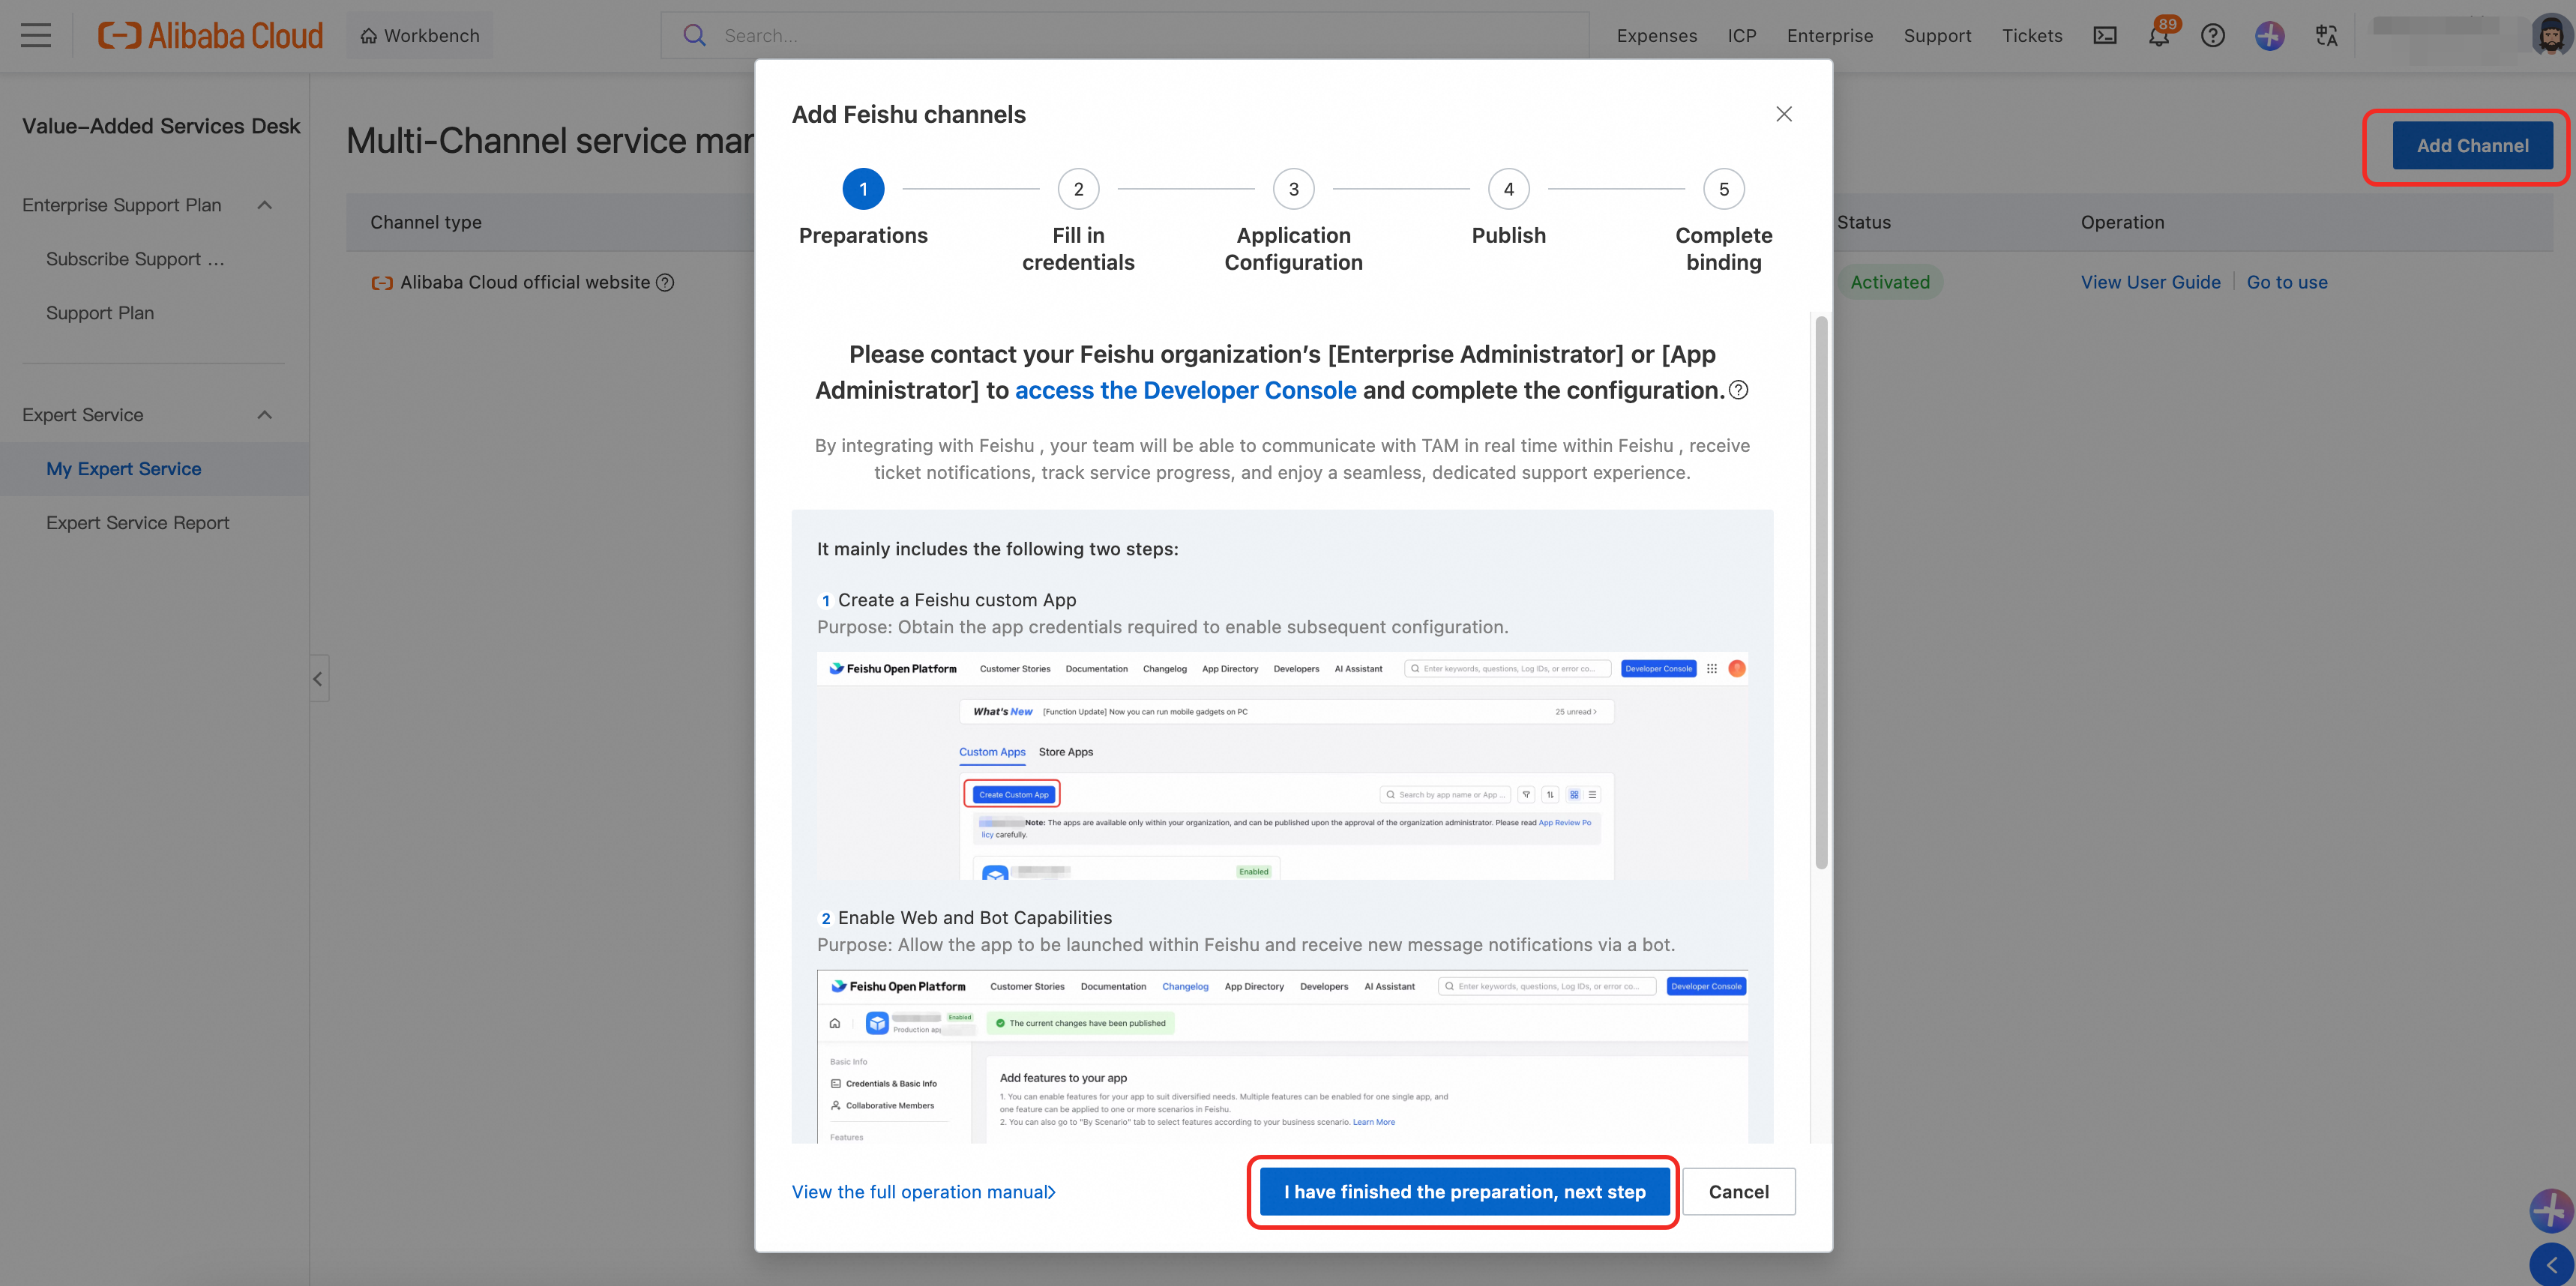Screen dimensions: 2576x1286
Task: Open the Enterprise menu
Action: pos(1830,36)
